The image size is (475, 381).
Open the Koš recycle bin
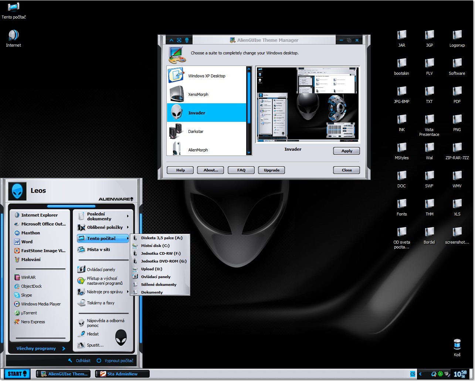pyautogui.click(x=457, y=348)
